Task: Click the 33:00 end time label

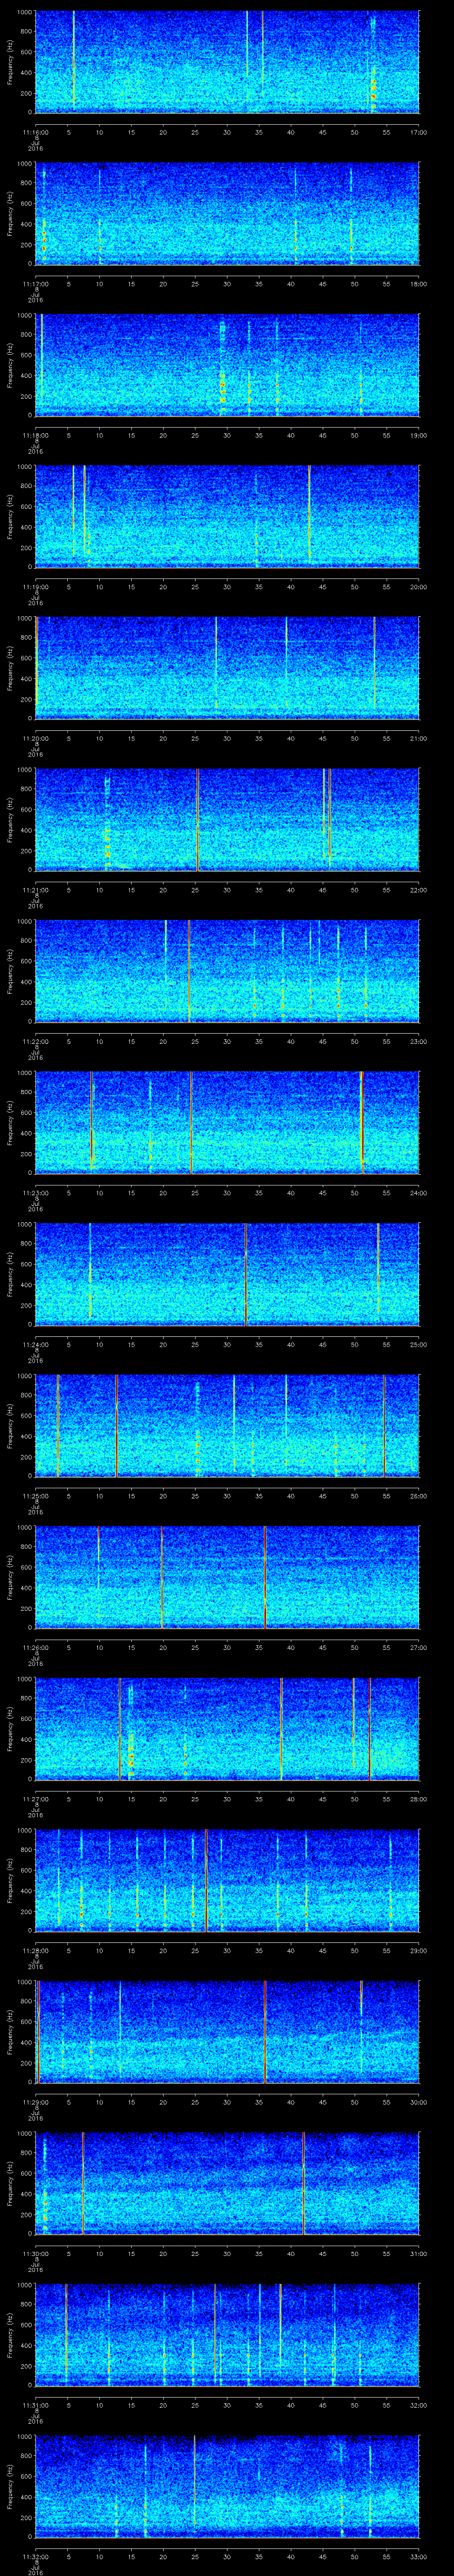Action: [418, 2556]
